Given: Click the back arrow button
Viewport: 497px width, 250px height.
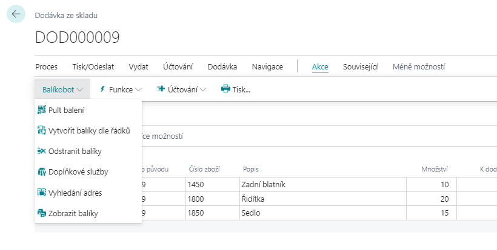Looking at the screenshot, I should 16,14.
